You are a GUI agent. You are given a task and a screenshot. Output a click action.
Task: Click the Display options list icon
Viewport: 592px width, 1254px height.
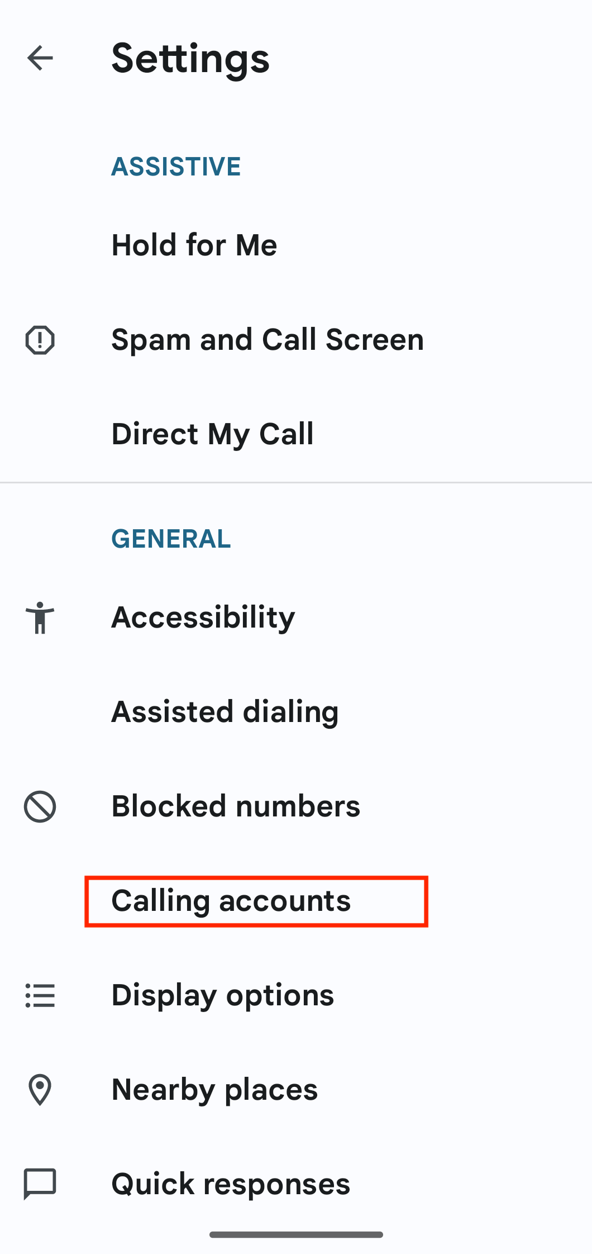point(39,994)
